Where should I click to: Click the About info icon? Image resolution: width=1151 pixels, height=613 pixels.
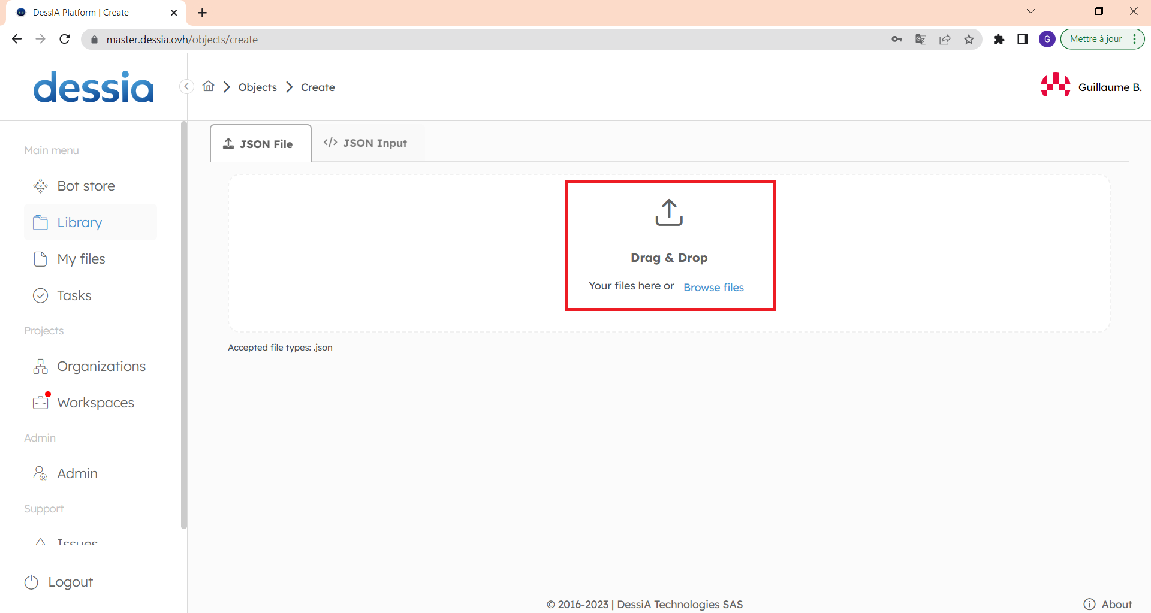[1089, 604]
